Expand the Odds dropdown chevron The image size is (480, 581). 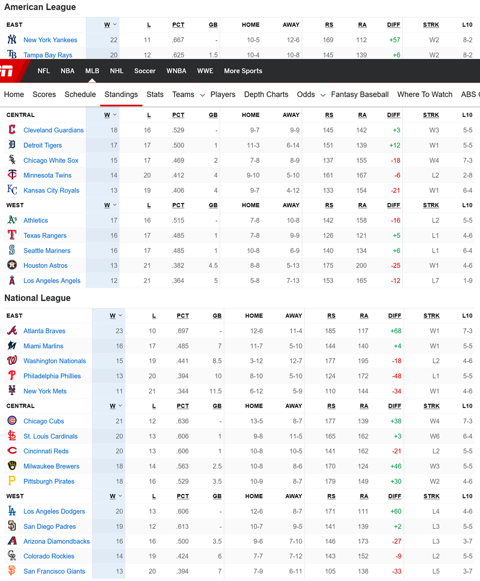point(323,95)
